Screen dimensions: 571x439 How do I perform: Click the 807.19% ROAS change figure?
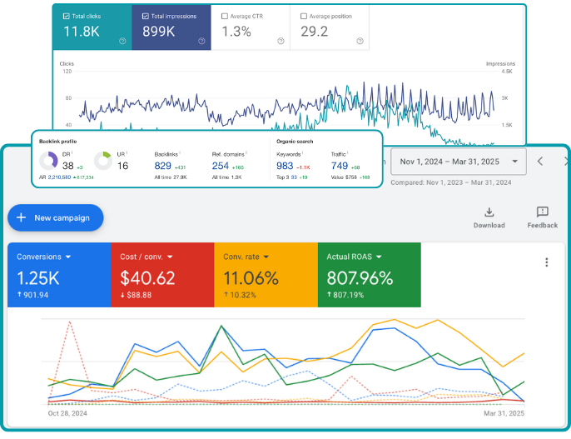[349, 295]
